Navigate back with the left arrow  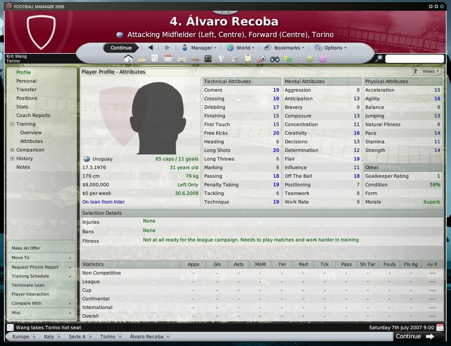click(150, 48)
